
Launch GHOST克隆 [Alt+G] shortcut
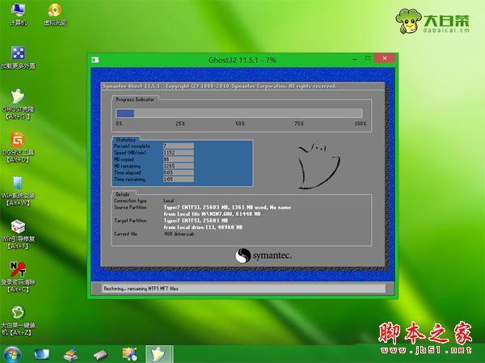click(x=18, y=104)
